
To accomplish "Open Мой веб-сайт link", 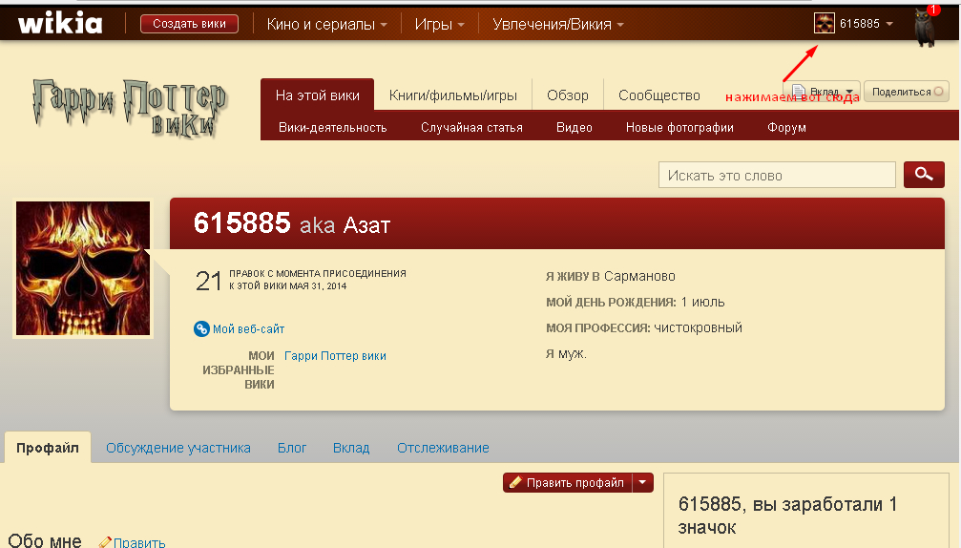I will coord(248,329).
